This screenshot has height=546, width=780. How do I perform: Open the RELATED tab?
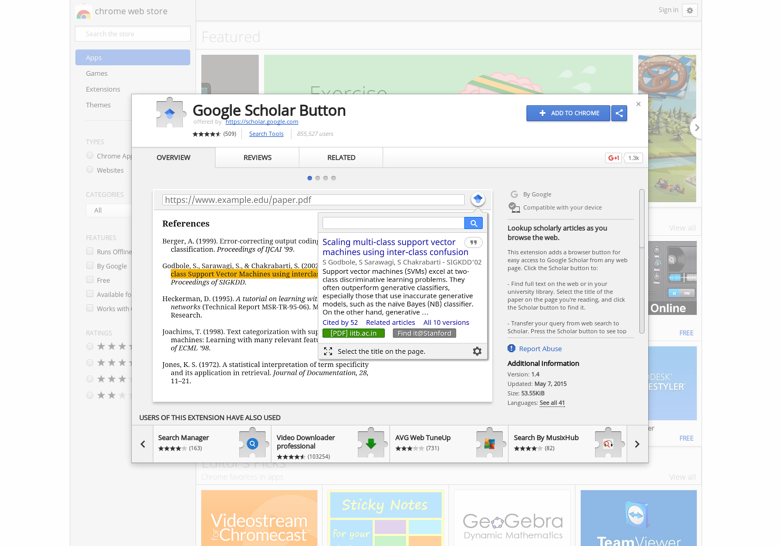[341, 157]
